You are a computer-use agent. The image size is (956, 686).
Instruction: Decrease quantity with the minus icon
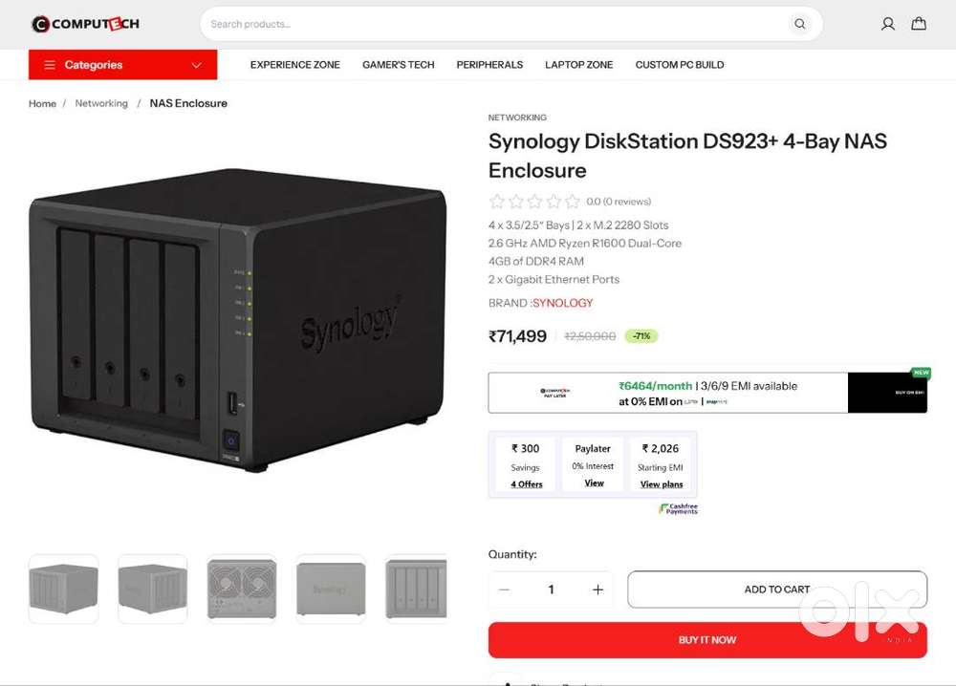504,590
